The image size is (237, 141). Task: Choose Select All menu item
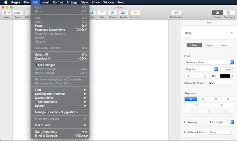60,54
